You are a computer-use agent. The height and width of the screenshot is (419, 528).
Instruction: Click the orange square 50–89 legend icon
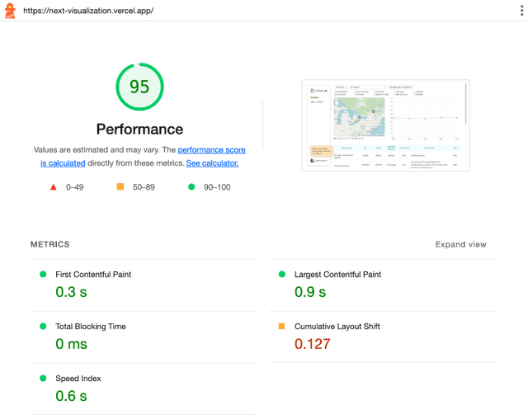point(120,186)
